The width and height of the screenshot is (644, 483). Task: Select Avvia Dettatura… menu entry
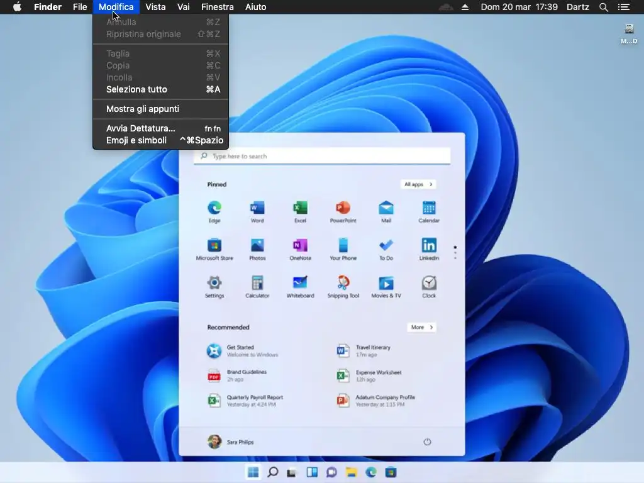click(x=160, y=128)
